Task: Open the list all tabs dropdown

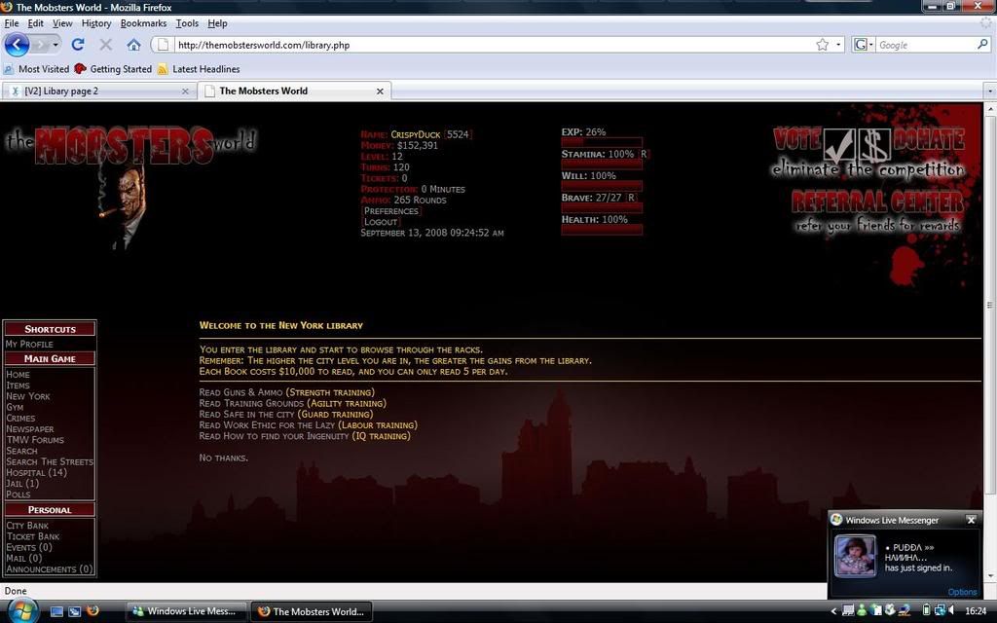Action: coord(989,92)
